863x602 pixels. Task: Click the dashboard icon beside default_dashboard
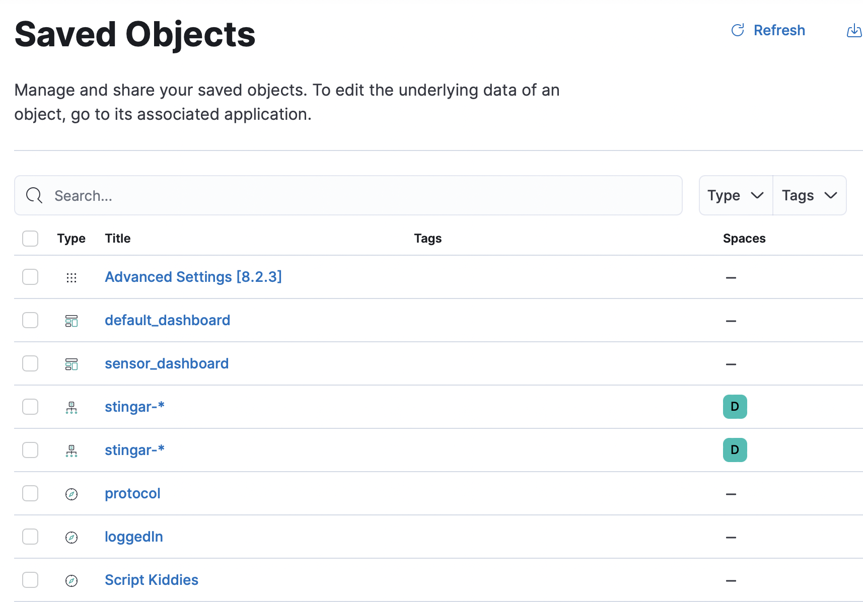pyautogui.click(x=71, y=321)
